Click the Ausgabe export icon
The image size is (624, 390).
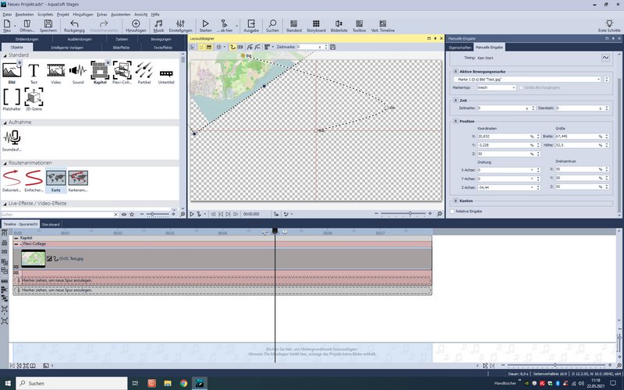(250, 25)
